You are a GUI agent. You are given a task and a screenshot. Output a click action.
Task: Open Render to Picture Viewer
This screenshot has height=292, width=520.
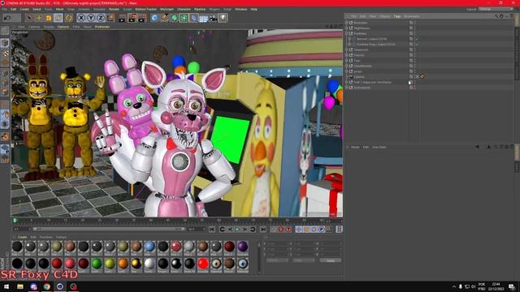coord(132,18)
